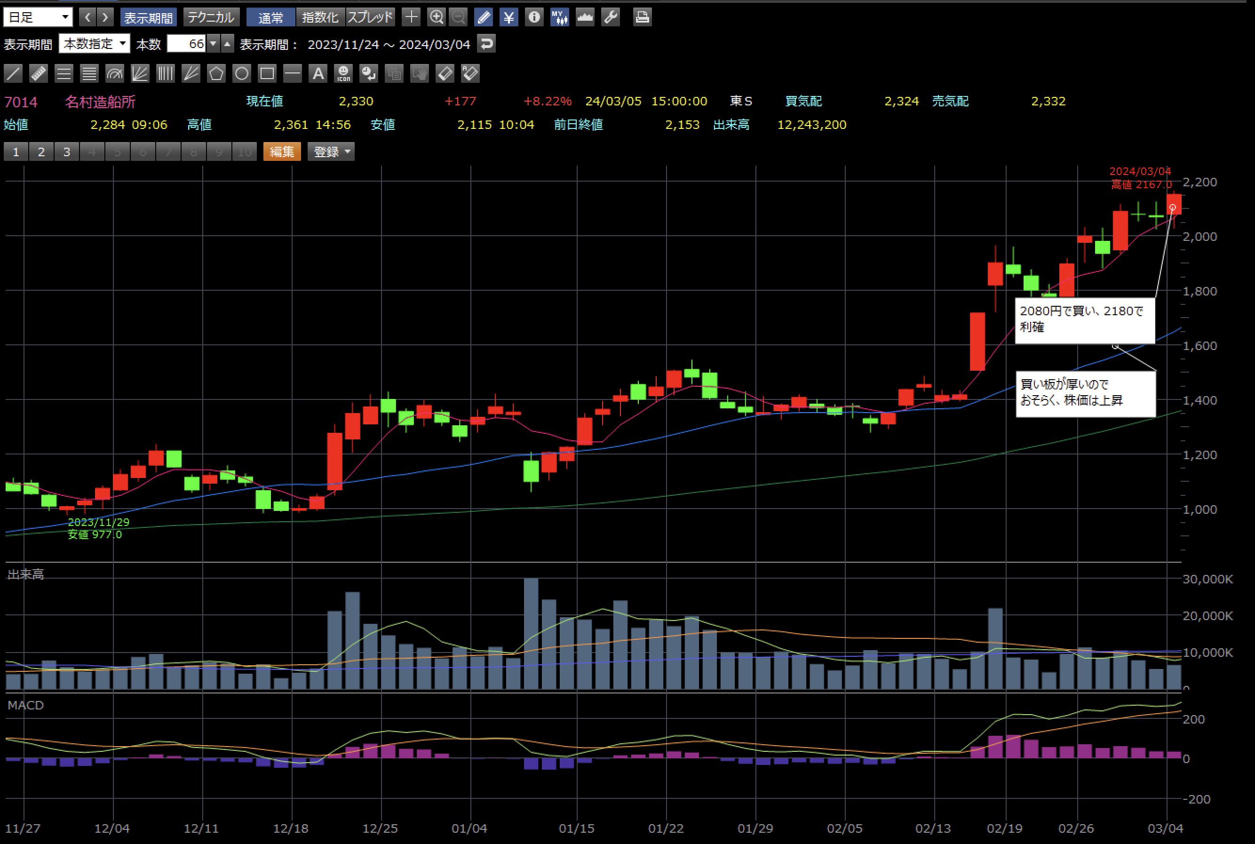The height and width of the screenshot is (844, 1255).
Task: Expand the 登録 dropdown button
Action: click(x=331, y=152)
